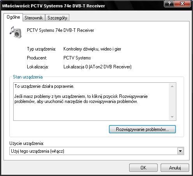Switch to the Sterownik tab
Image resolution: width=193 pixels, height=176 pixels.
tap(34, 18)
